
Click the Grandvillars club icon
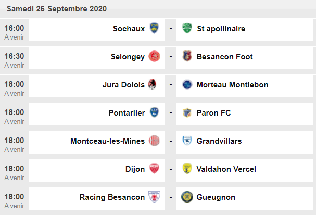pos(186,141)
